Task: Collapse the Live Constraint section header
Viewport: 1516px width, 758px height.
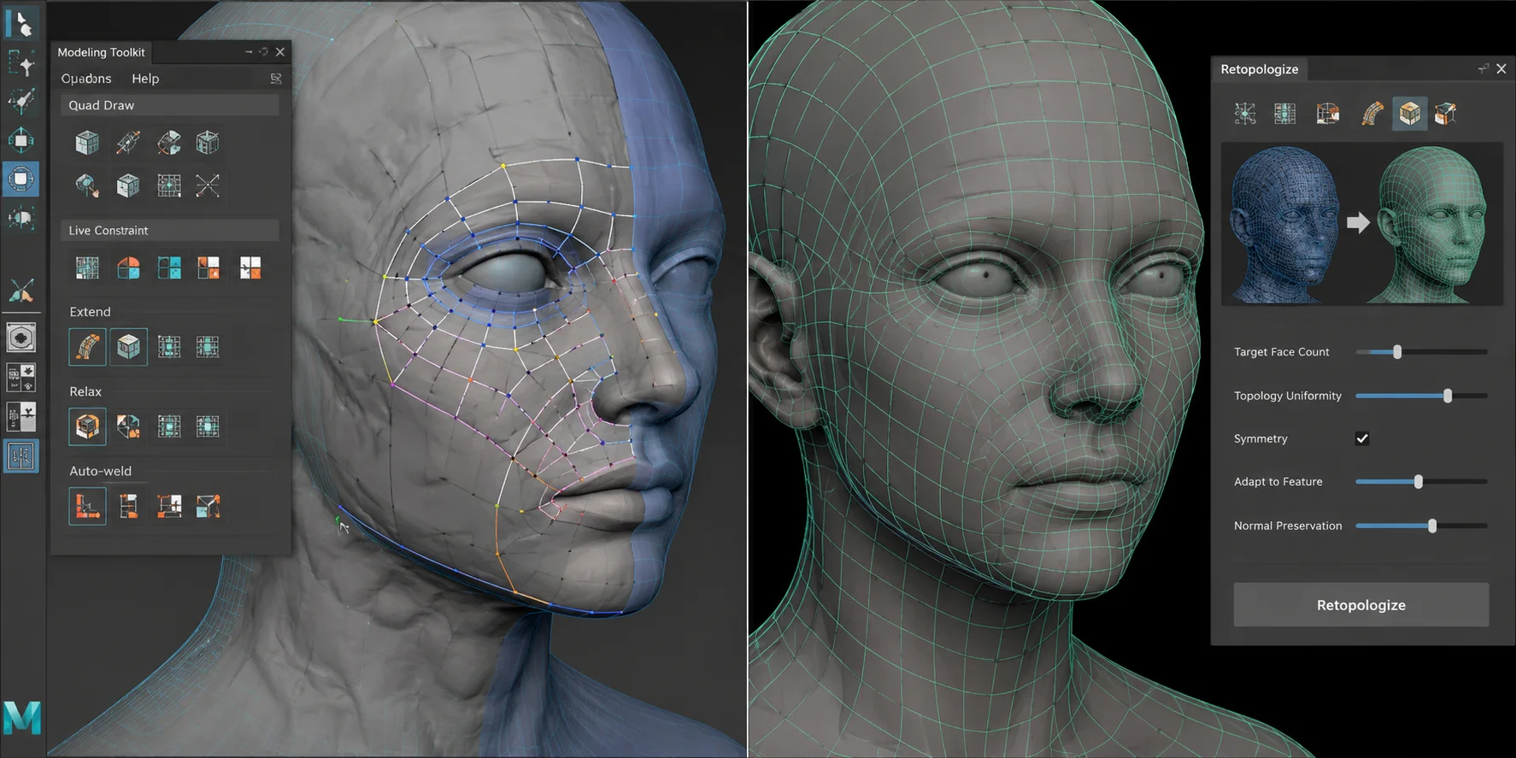Action: 169,231
